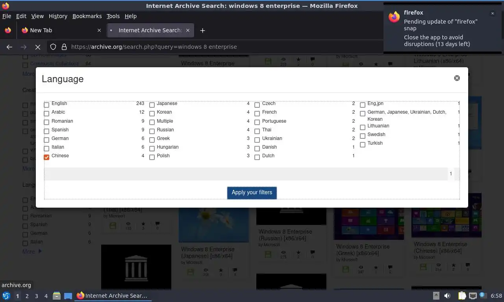Check the Hungarian checkbox

click(152, 148)
